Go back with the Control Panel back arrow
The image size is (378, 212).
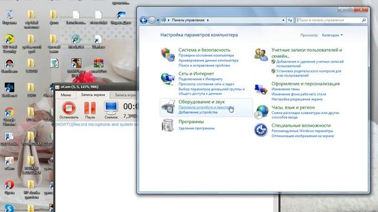click(x=144, y=20)
